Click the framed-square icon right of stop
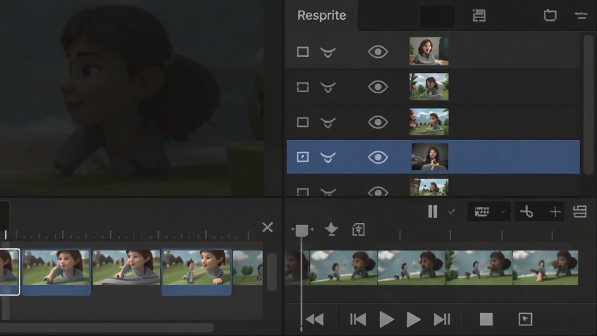This screenshot has height=336, width=597. click(x=525, y=319)
